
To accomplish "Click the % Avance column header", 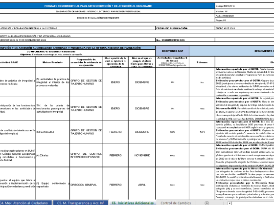I will tap(202, 62).
